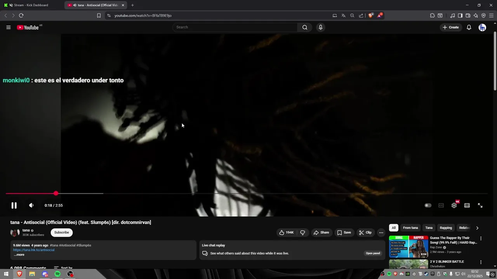Open Brave Shields lion icon
Viewport: 497px width, 279px height.
[370, 15]
